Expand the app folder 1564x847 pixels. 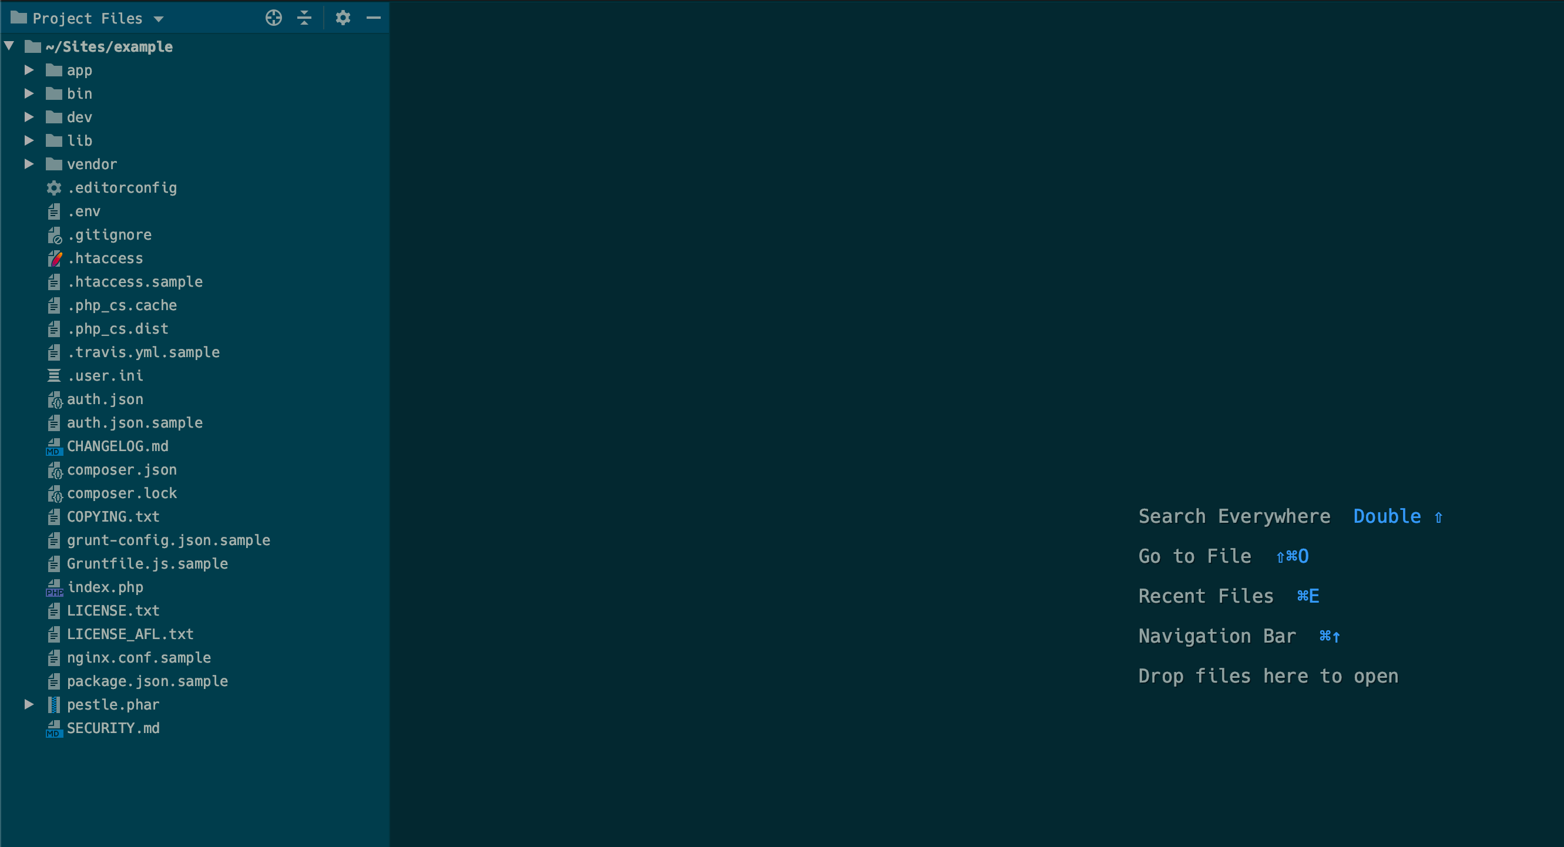tap(29, 70)
